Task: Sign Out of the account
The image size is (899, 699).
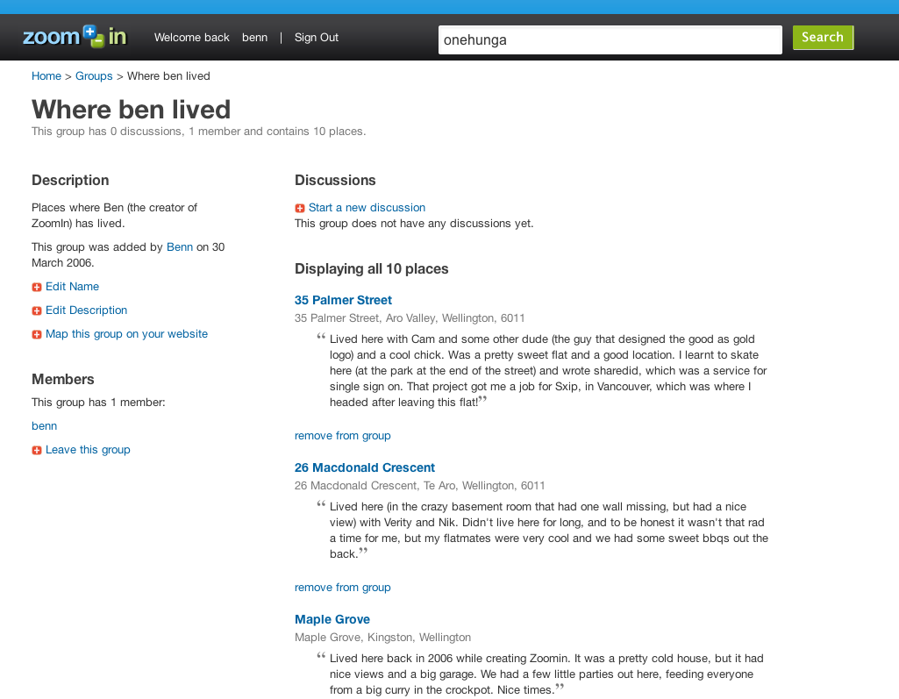Action: pos(317,37)
